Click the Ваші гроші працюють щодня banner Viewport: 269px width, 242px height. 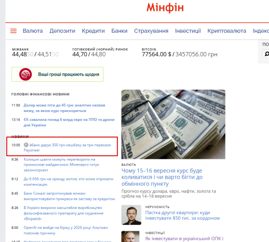coord(58,74)
